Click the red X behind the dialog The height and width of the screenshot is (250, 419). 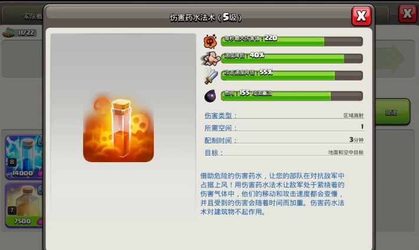[x=407, y=14]
